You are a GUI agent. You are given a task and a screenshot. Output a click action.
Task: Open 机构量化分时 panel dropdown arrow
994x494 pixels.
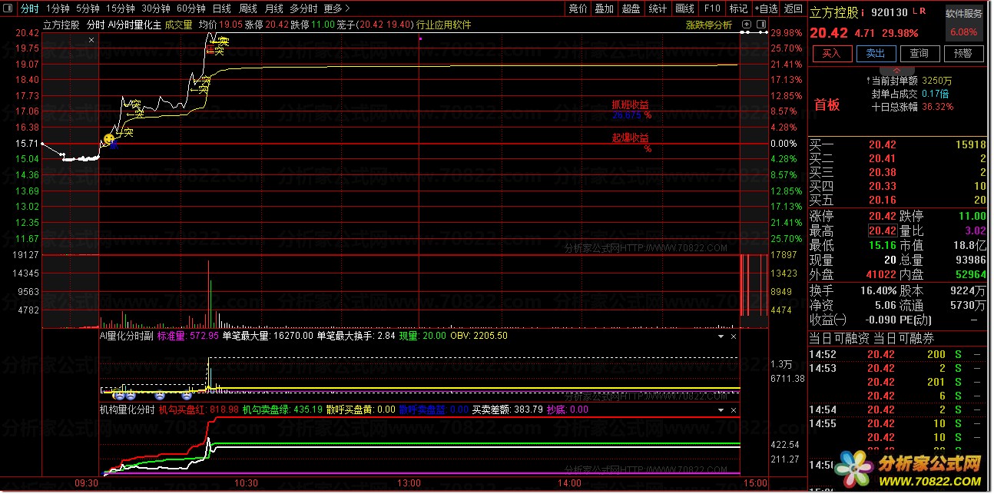click(721, 410)
